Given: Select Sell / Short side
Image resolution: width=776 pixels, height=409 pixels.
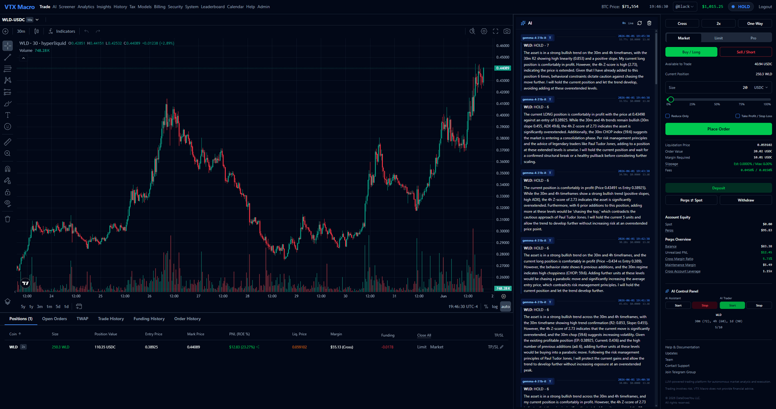Looking at the screenshot, I should 746,52.
